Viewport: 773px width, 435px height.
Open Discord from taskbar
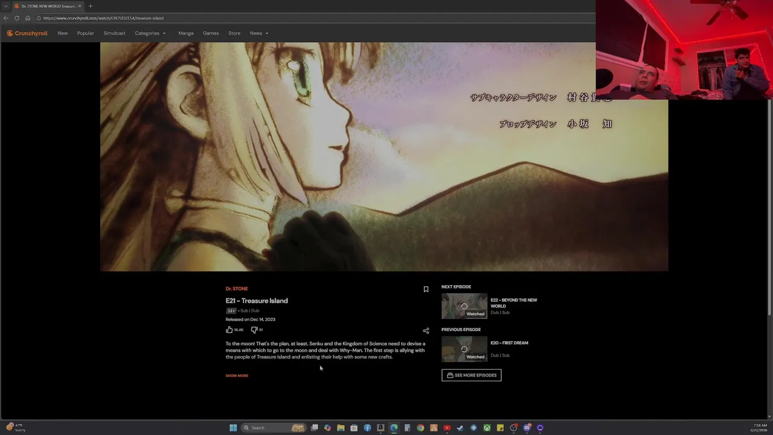[x=527, y=428]
